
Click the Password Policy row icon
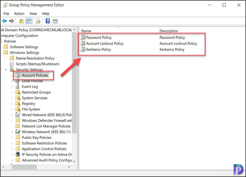[83, 38]
